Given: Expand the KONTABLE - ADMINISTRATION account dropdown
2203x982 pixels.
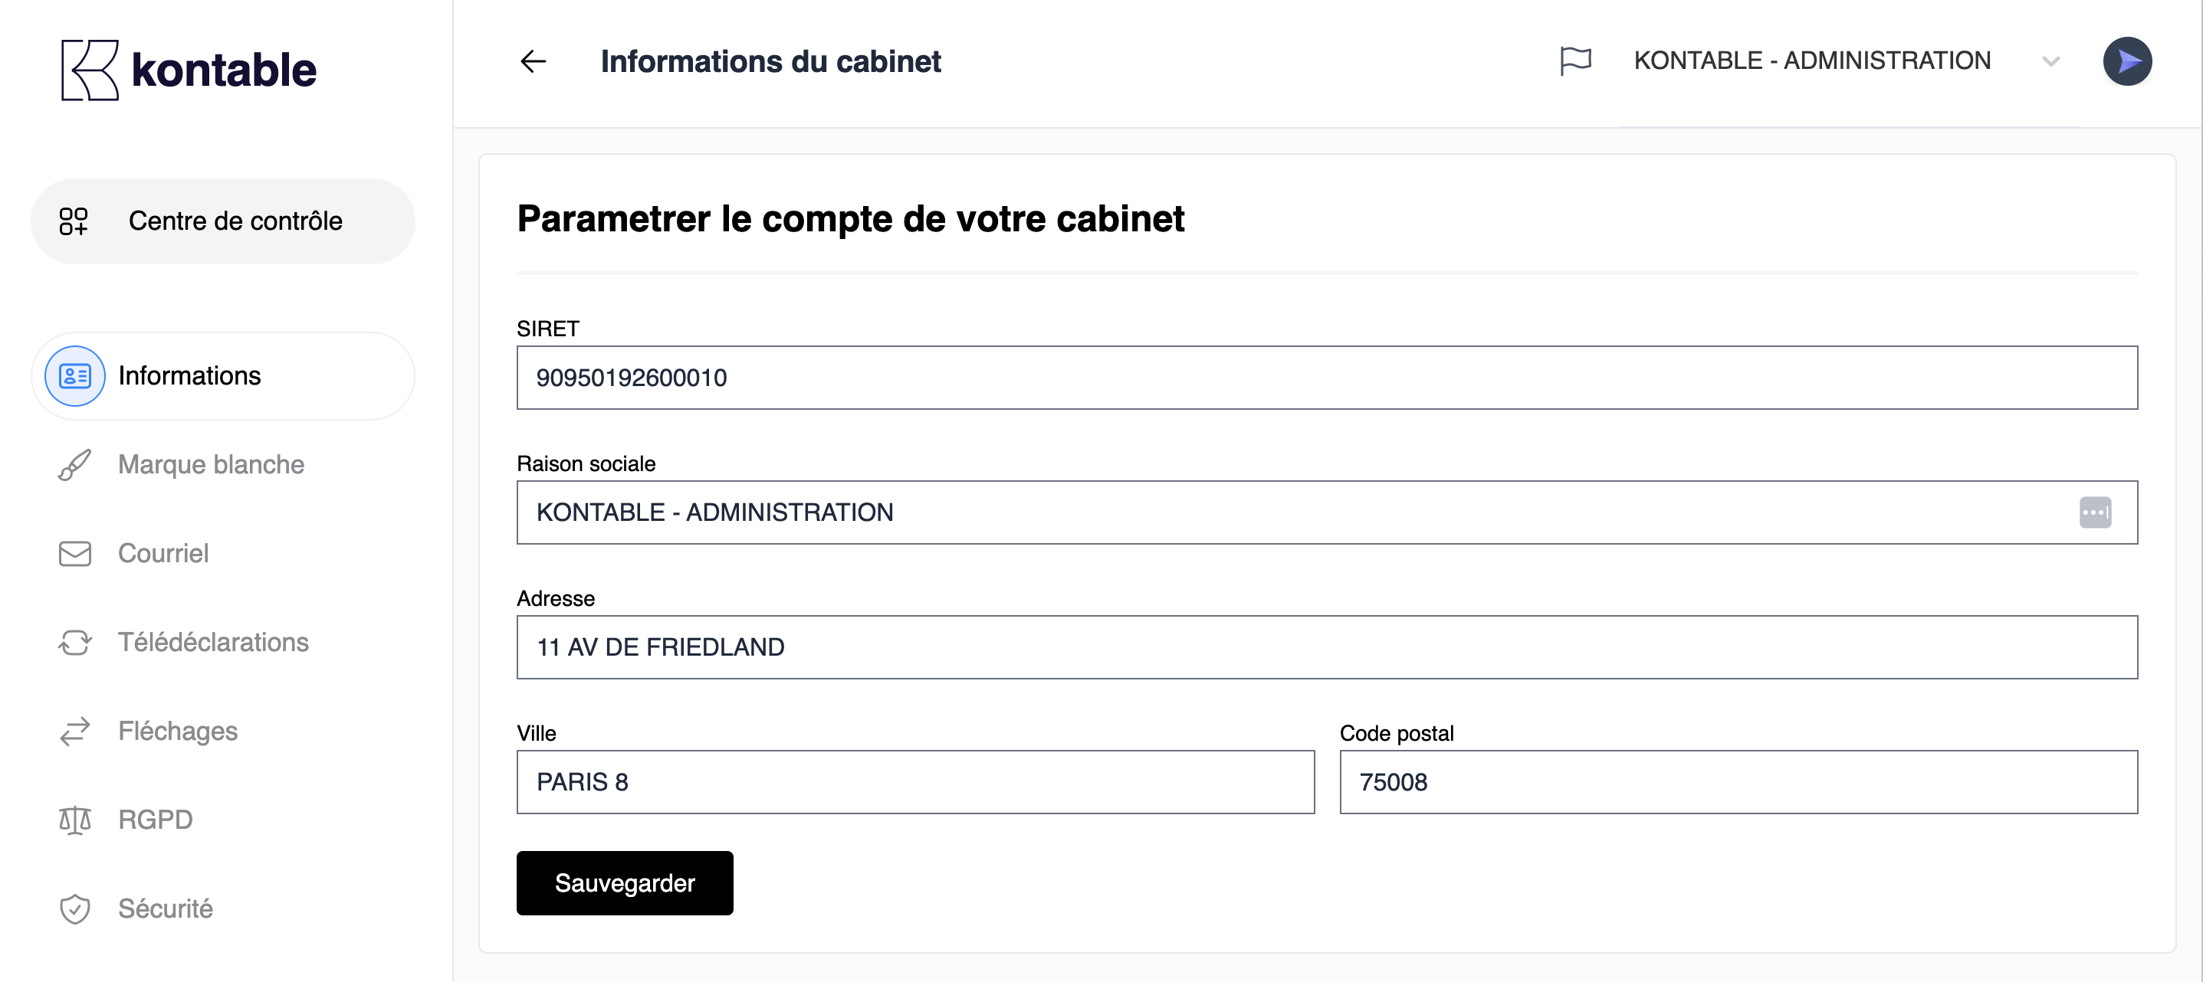Looking at the screenshot, I should 2050,61.
